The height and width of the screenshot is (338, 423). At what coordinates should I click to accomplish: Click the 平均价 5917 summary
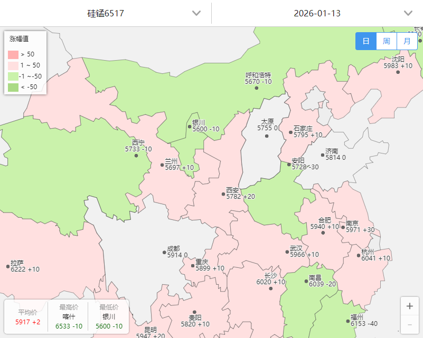click(x=27, y=317)
